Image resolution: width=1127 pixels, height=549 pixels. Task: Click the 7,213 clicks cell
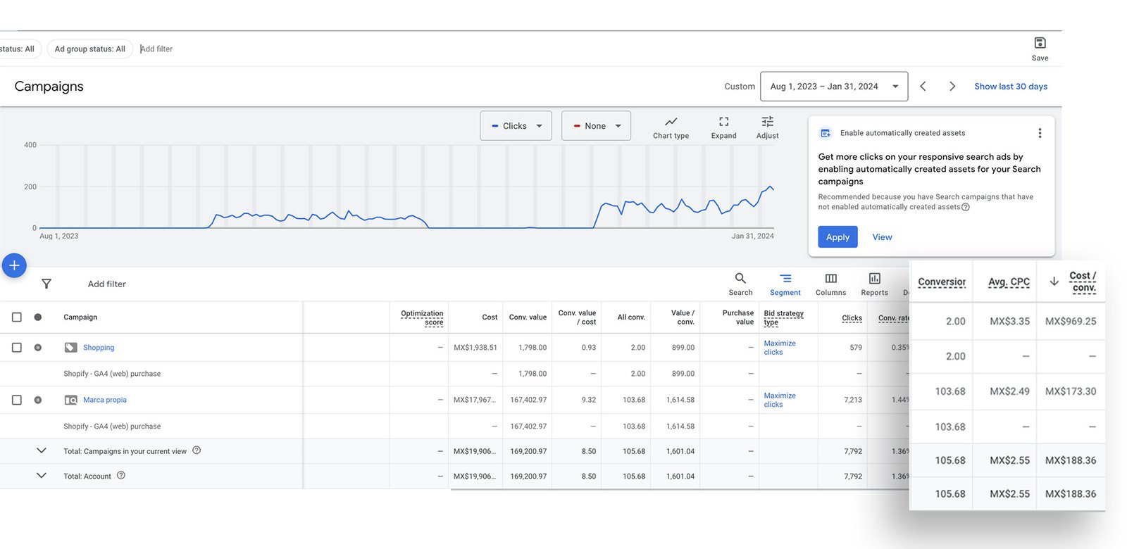853,400
